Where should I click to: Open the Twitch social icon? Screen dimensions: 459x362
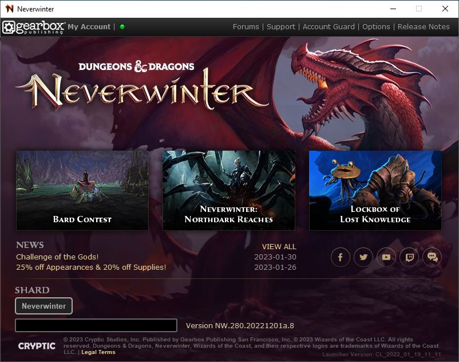[x=409, y=257]
